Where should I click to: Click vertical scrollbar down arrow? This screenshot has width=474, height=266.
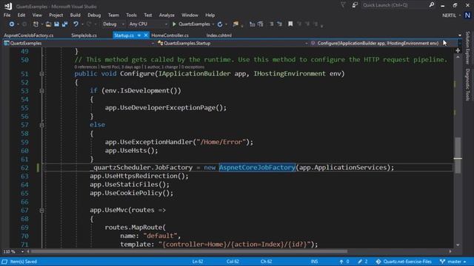coord(458,245)
